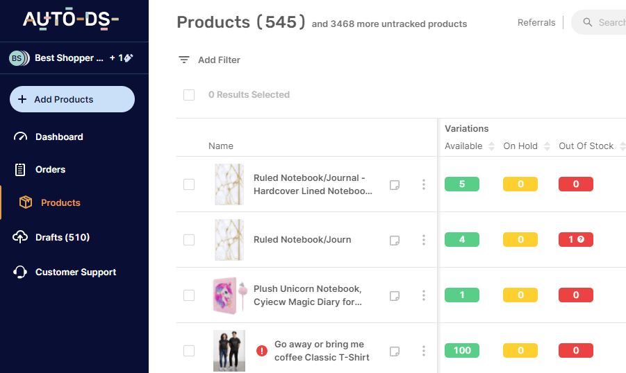Click the BS store avatar icon
Screen dimensions: 626x373
[x=17, y=58]
